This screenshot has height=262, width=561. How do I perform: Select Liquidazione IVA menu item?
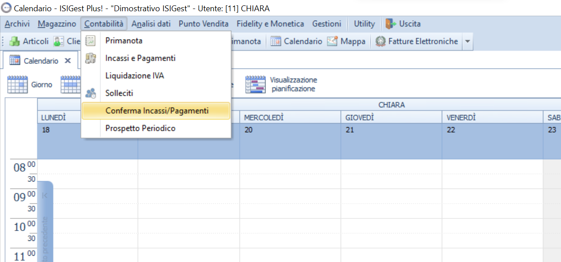(134, 76)
